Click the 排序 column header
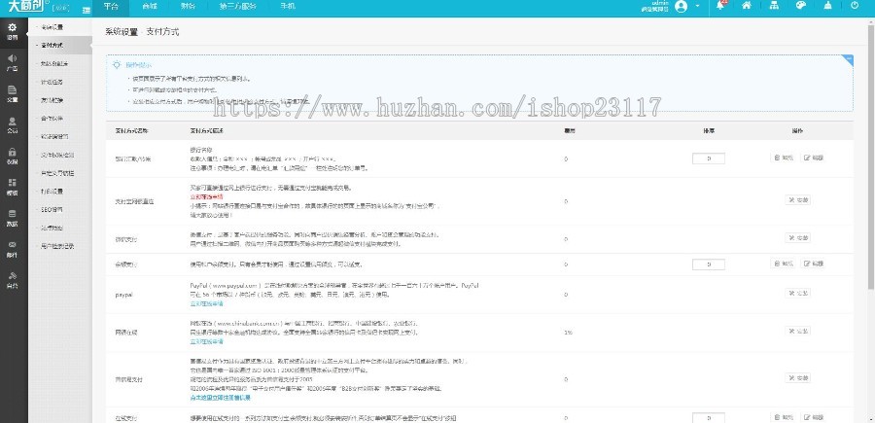 [x=709, y=130]
